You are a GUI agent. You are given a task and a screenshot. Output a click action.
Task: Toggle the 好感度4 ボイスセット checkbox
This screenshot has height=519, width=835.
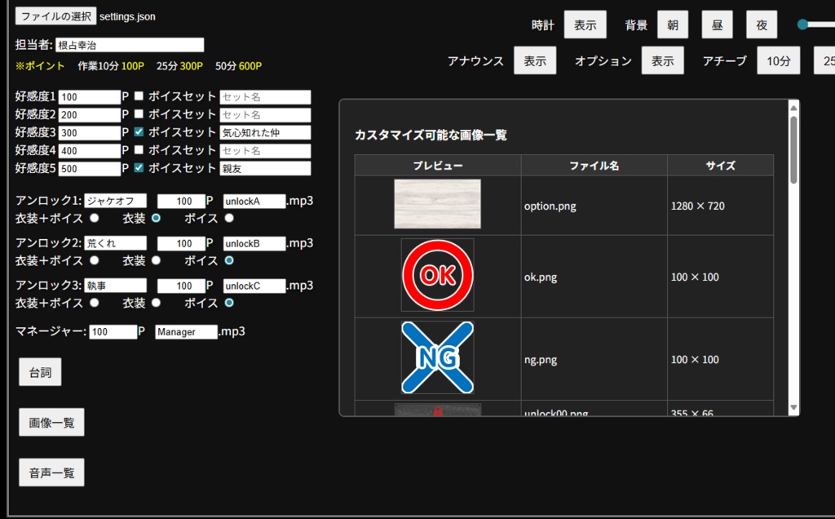point(139,149)
